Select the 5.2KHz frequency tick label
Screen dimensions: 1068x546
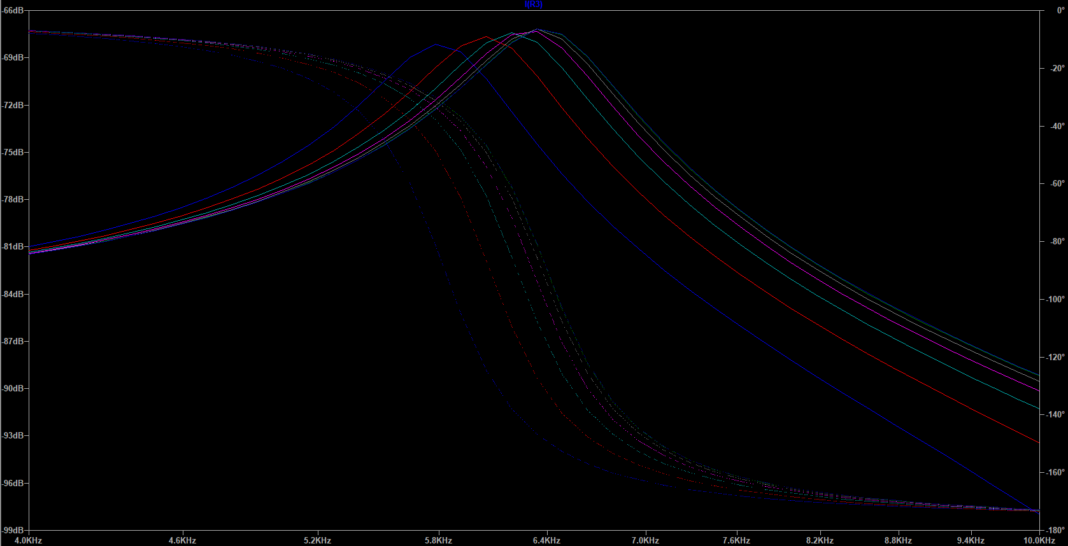(x=317, y=540)
